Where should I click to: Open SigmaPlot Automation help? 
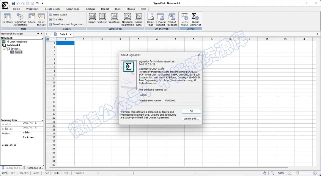(x=20, y=20)
